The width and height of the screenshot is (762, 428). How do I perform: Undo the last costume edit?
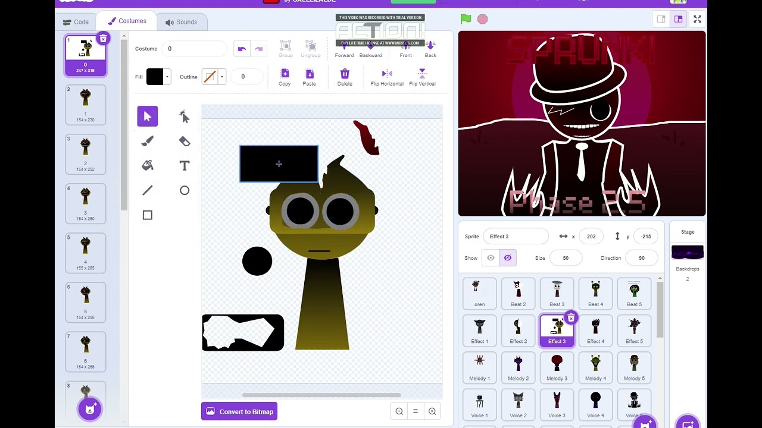(x=242, y=49)
